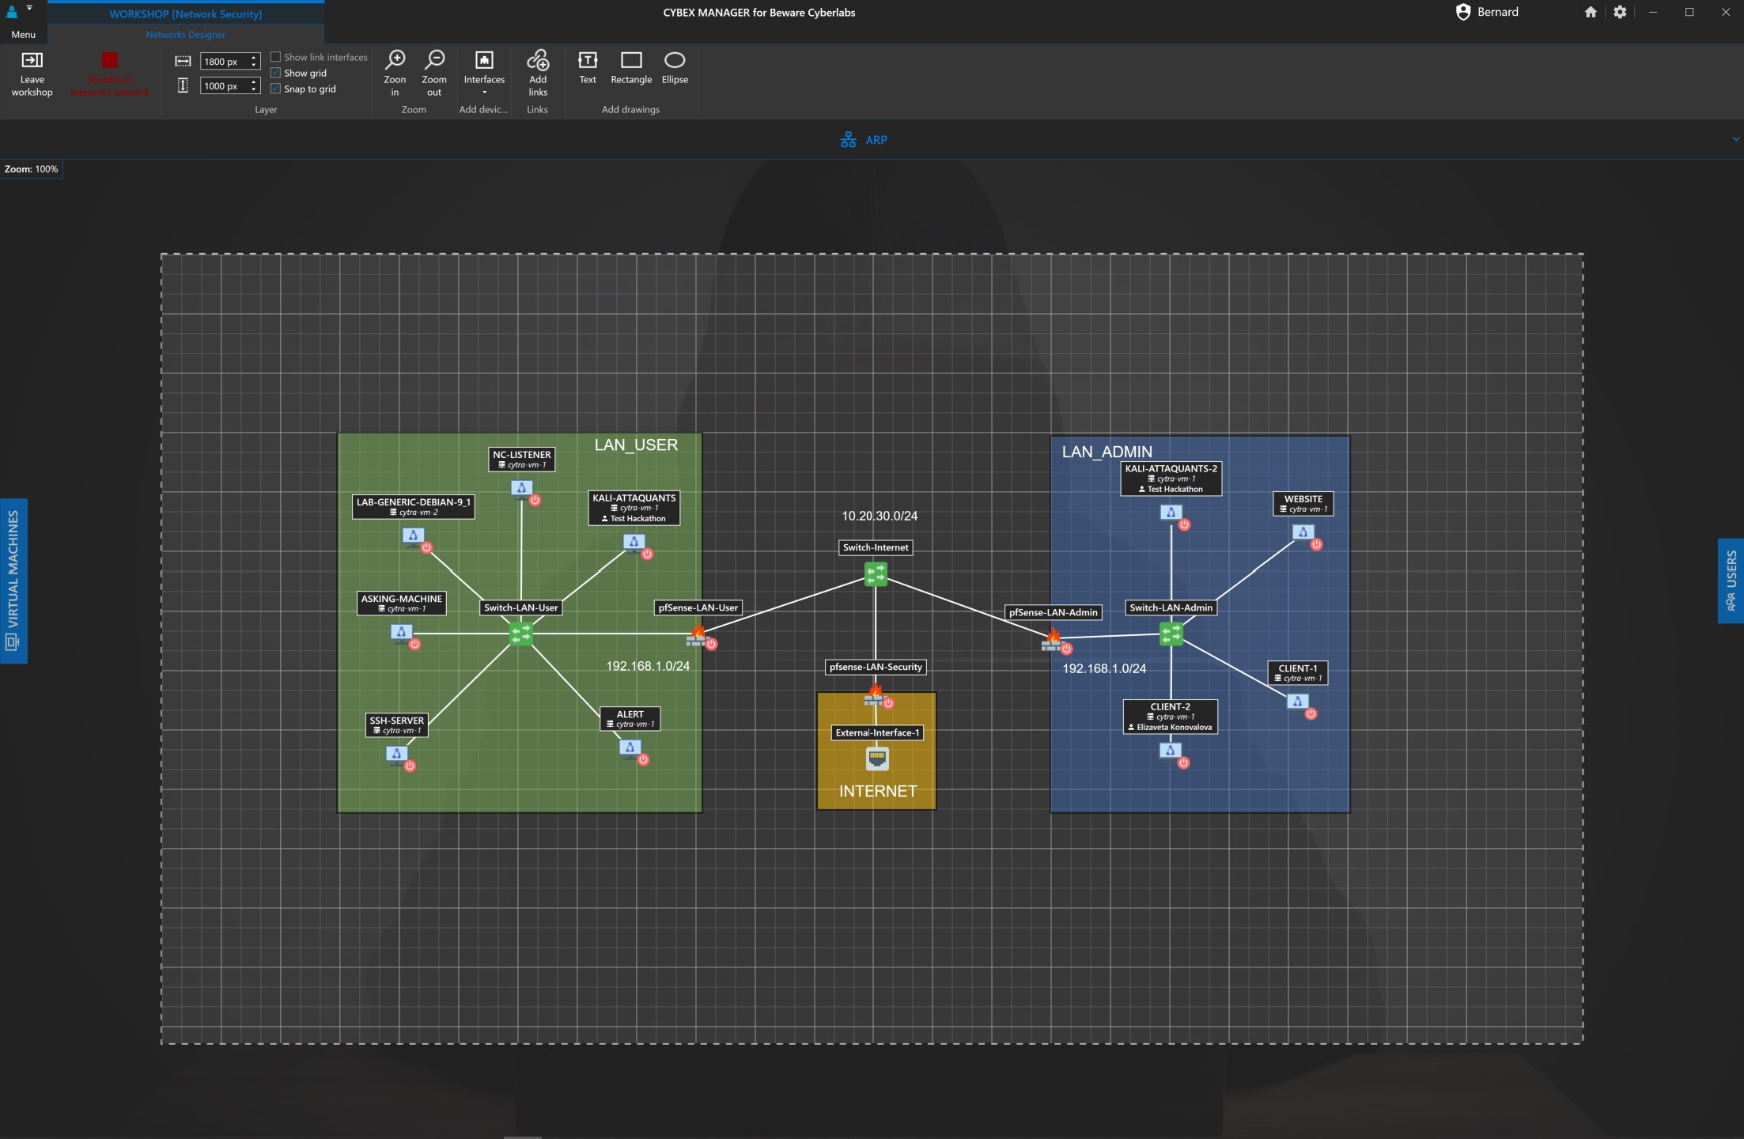Click the Leave workshop icon
1744x1139 pixels.
(x=32, y=61)
